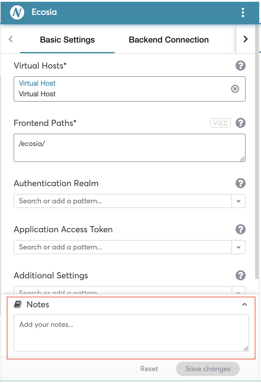
Task: Click the Notes book icon
Action: tap(18, 304)
